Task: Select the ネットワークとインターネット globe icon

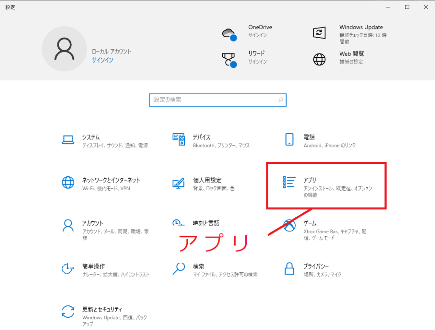Action: [68, 182]
